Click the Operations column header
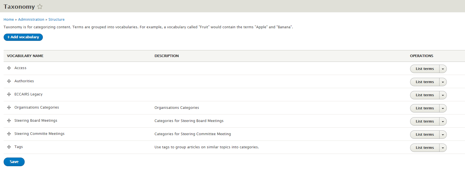Image resolution: width=465 pixels, height=176 pixels. (422, 56)
